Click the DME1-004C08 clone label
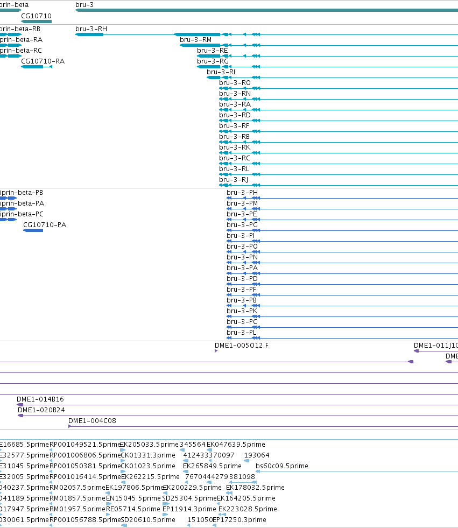The width and height of the screenshot is (458, 528). [x=92, y=421]
